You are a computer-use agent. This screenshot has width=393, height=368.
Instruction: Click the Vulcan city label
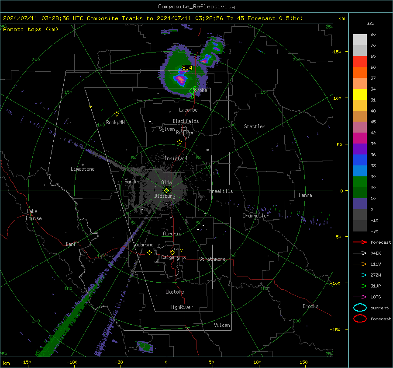point(222,325)
